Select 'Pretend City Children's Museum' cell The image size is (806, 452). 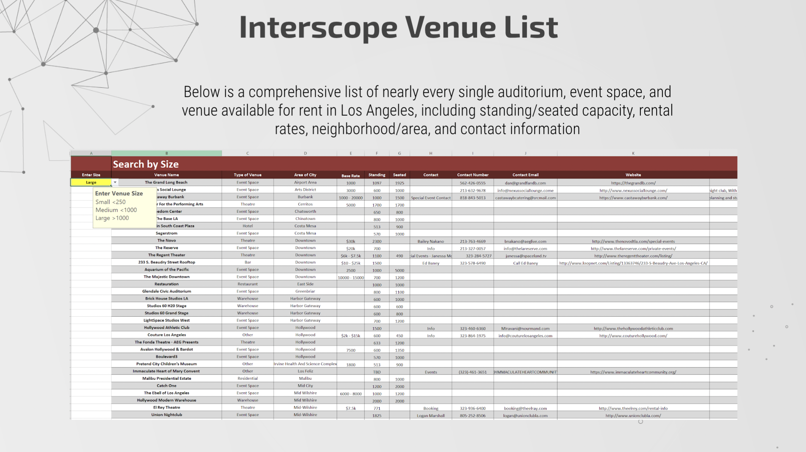point(167,364)
